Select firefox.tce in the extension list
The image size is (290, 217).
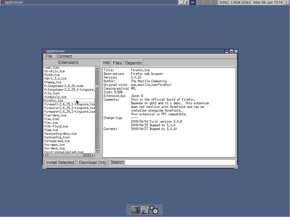[x=69, y=101]
